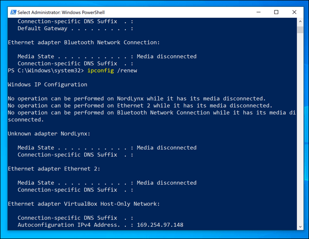309x239 pixels.
Task: Click the PowerShell icon in title bar
Action: tap(14, 12)
